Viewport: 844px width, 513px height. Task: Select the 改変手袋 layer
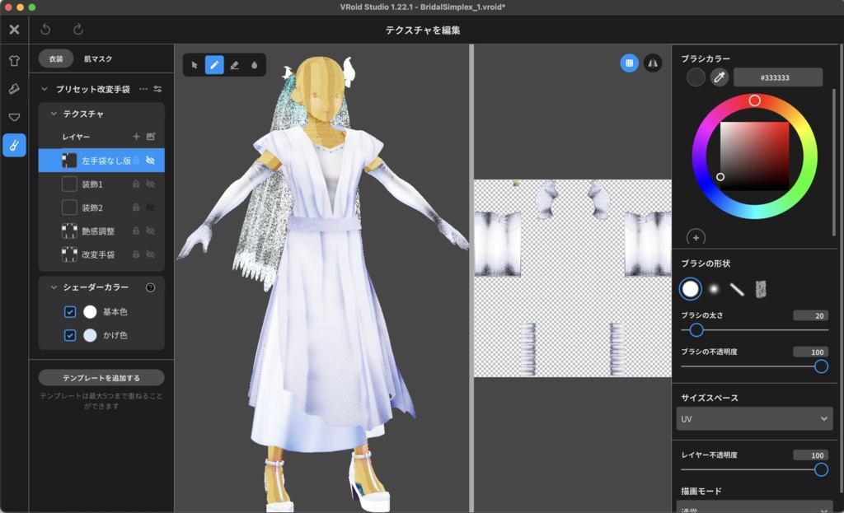click(101, 254)
